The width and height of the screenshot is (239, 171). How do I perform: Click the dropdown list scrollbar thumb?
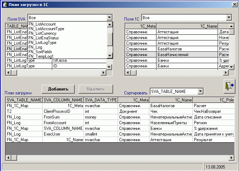point(110,39)
